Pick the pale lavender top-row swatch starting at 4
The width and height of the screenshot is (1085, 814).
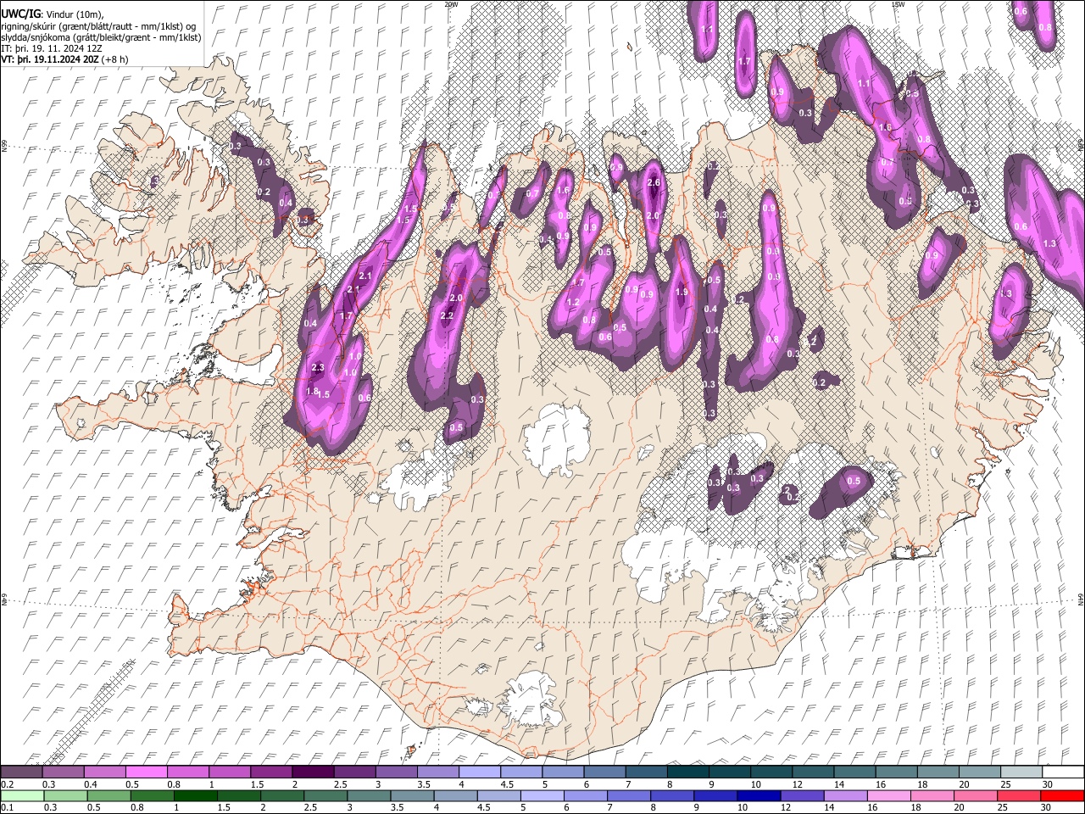pyautogui.click(x=478, y=772)
